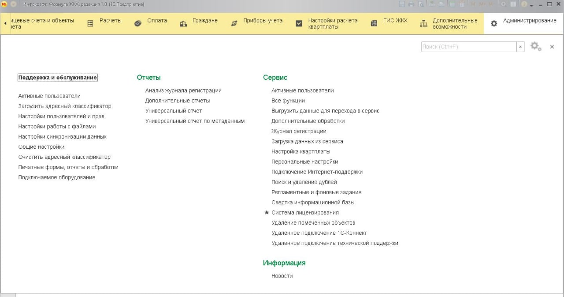Screen dimensions: 564x297
Task: Open Дополнительные отчеты
Action: (178, 101)
